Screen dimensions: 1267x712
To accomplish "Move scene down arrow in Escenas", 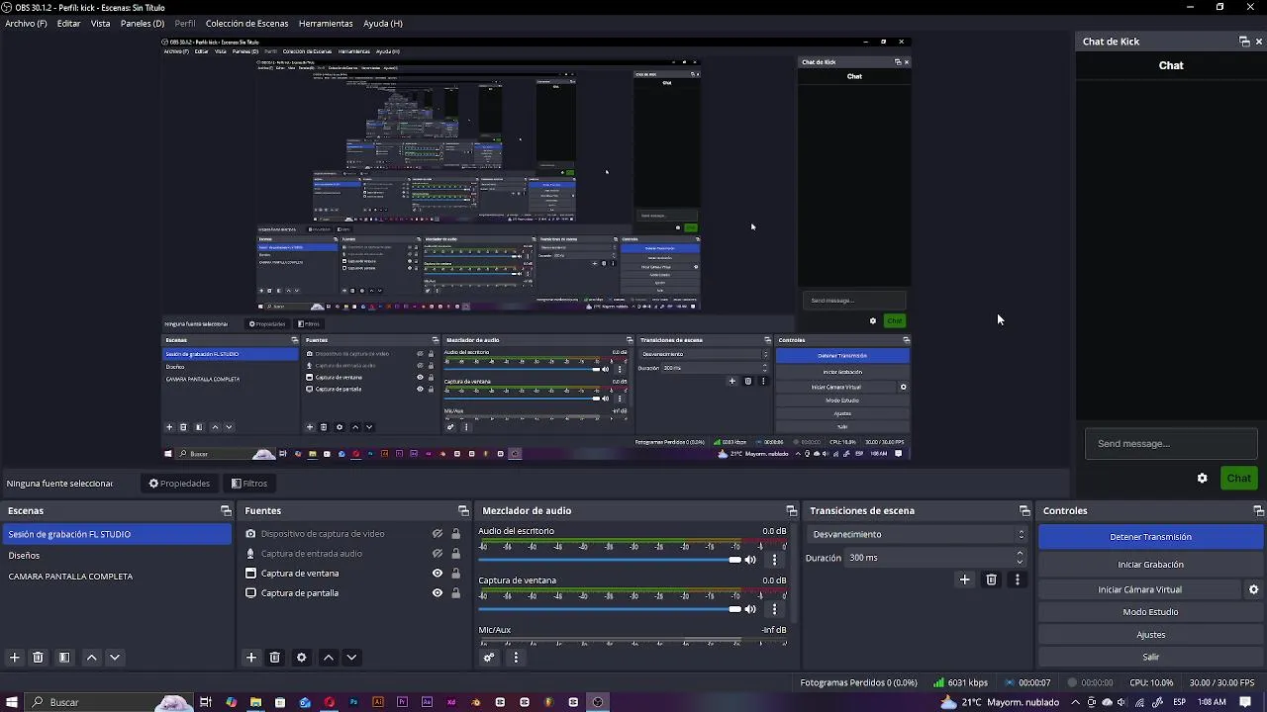I will 114,658.
